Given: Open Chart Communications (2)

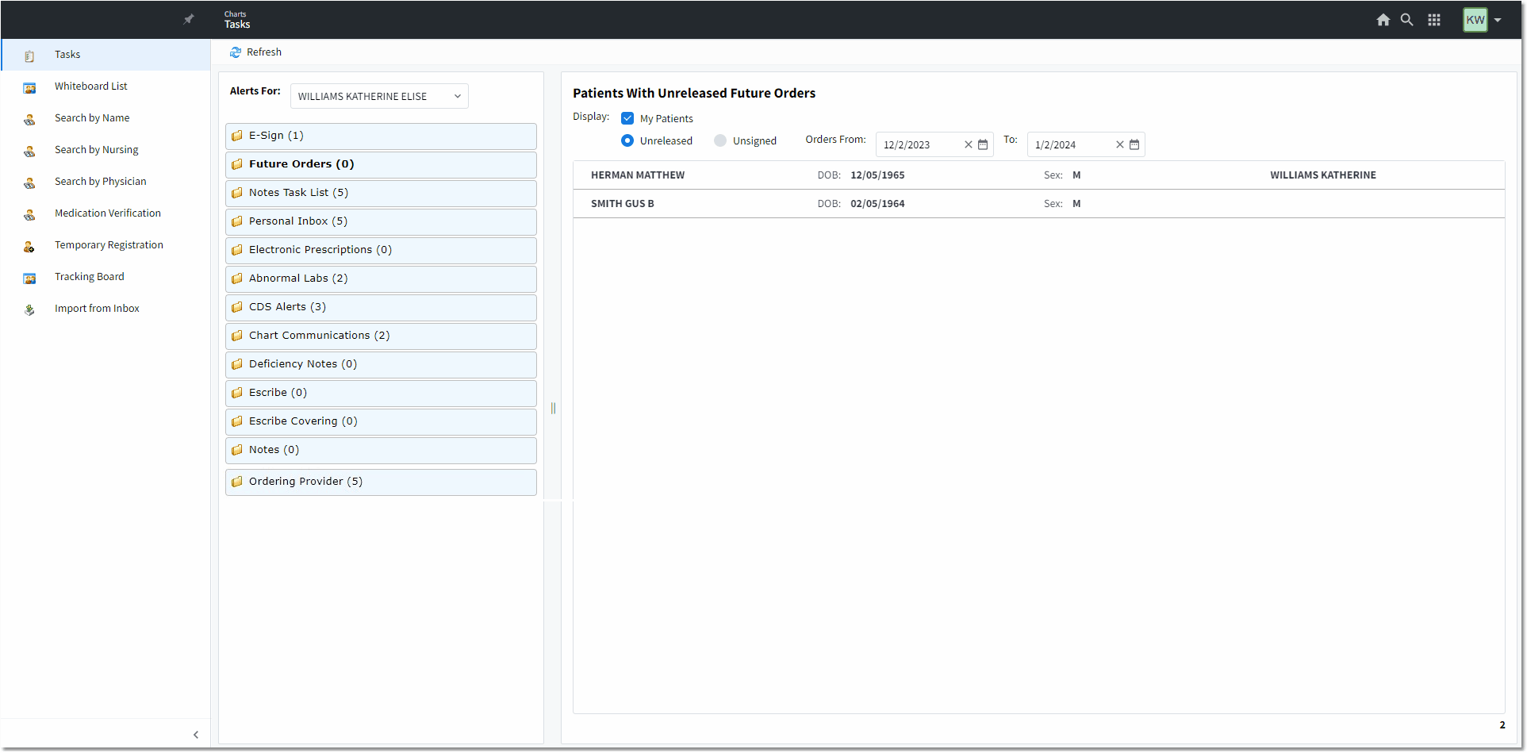Looking at the screenshot, I should 381,336.
